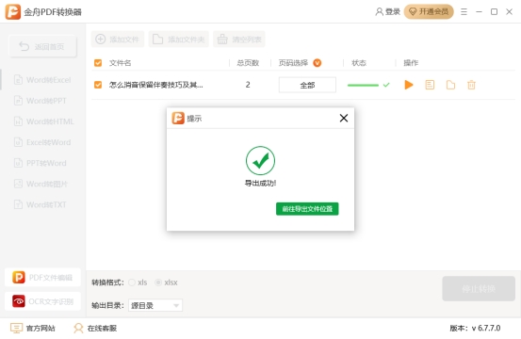The height and width of the screenshot is (339, 521).
Task: Click the 状态 column header
Action: (359, 63)
